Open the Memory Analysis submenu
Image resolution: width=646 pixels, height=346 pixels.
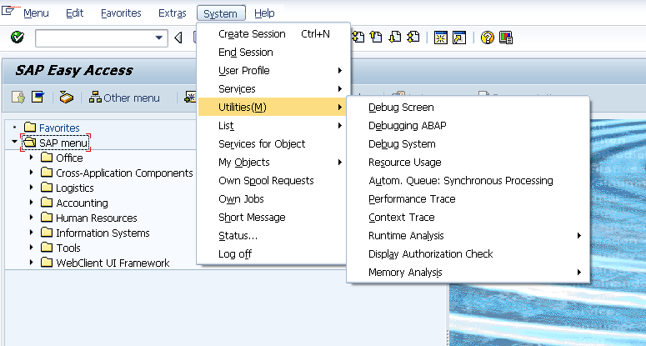pyautogui.click(x=468, y=273)
